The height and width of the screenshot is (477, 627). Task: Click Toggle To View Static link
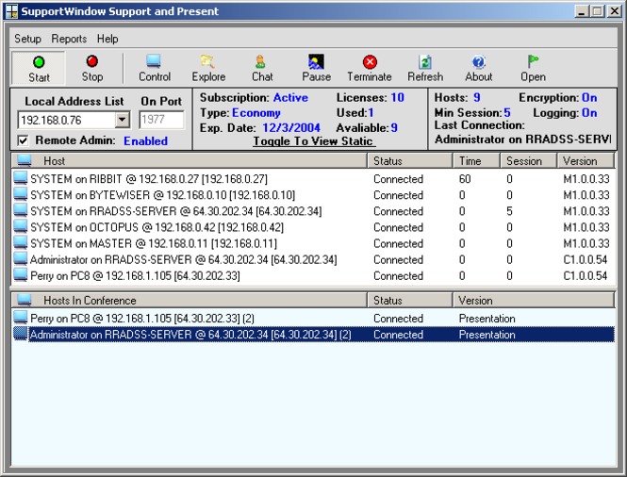[x=313, y=141]
